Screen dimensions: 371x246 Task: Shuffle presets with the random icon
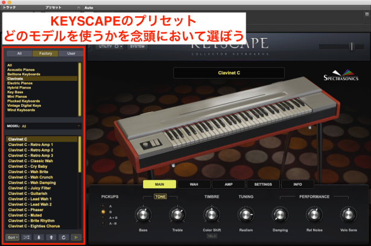pyautogui.click(x=27, y=237)
